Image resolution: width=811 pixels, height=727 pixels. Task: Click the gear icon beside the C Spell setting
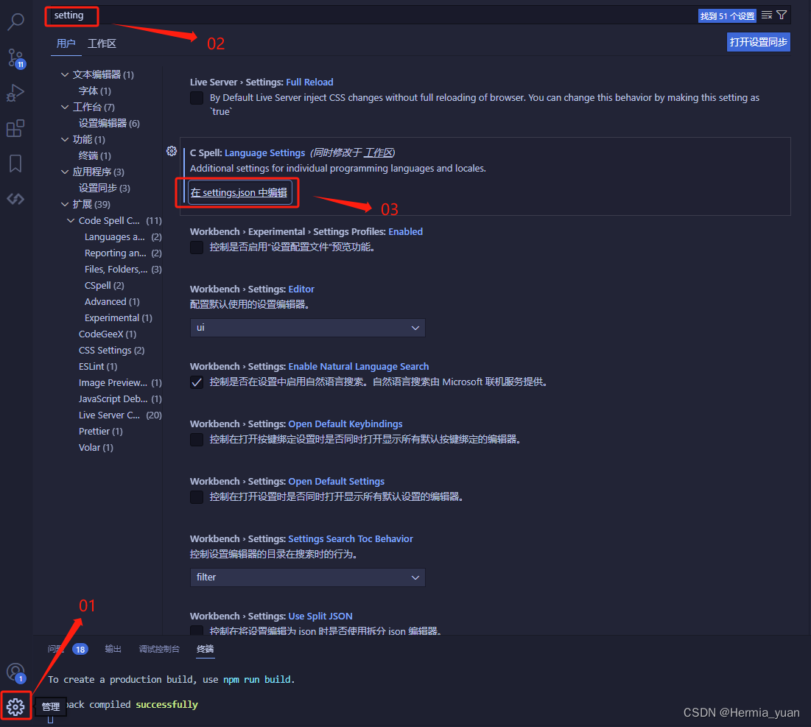(172, 151)
